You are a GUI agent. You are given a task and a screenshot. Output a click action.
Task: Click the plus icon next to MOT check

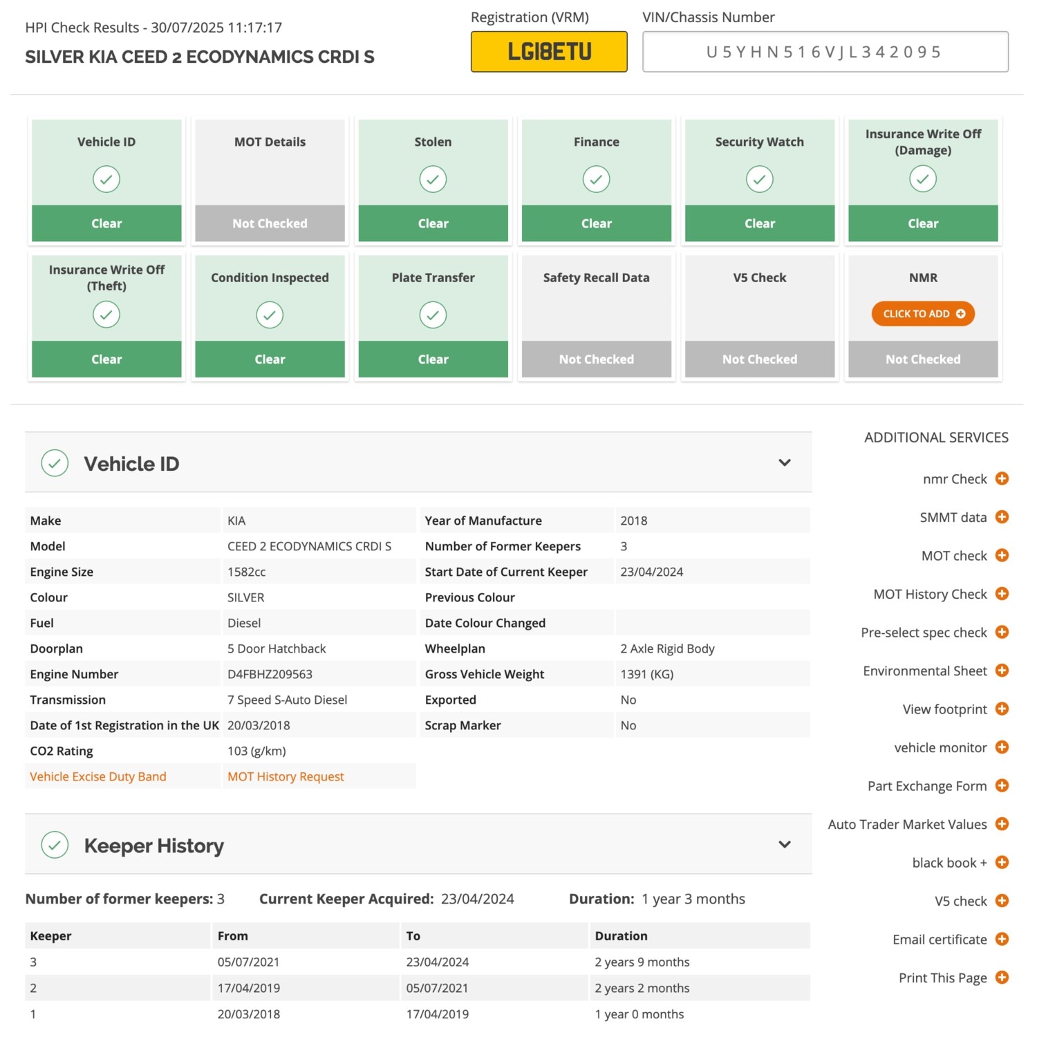click(x=1002, y=555)
